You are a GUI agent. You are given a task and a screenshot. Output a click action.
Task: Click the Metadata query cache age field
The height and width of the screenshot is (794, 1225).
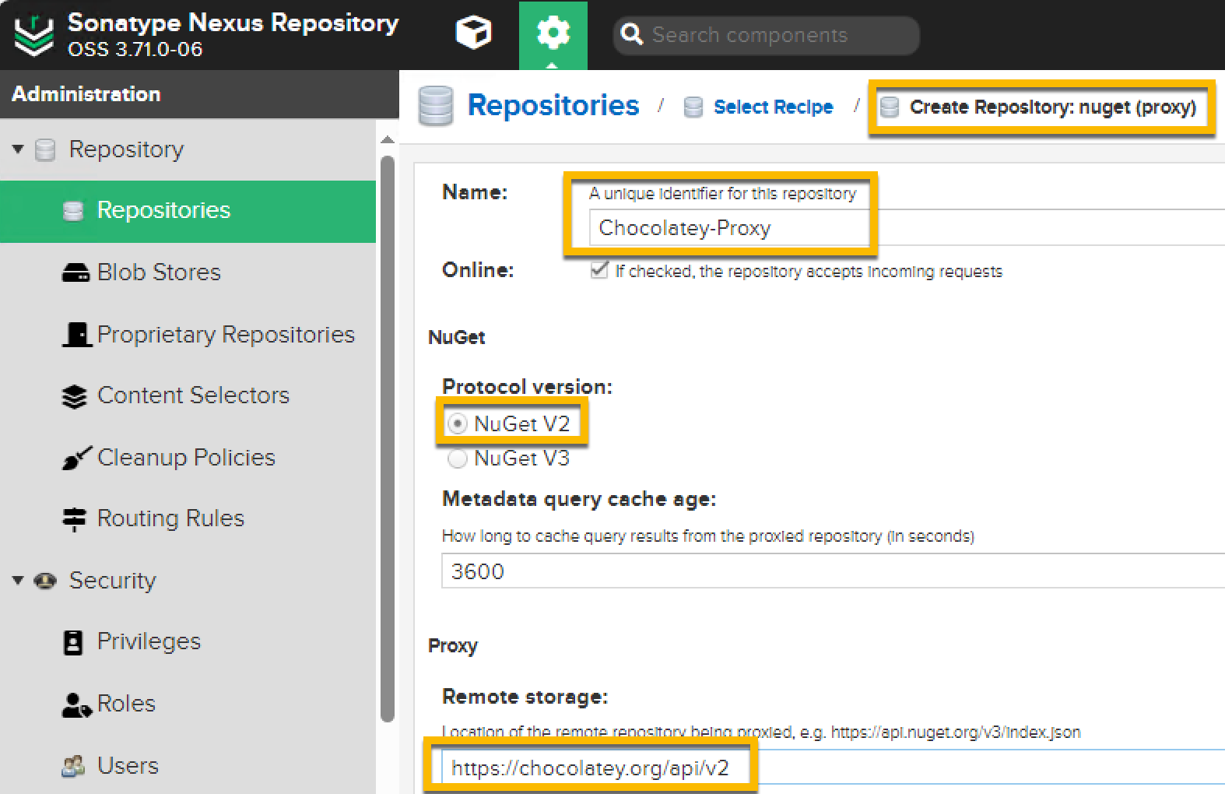[833, 571]
